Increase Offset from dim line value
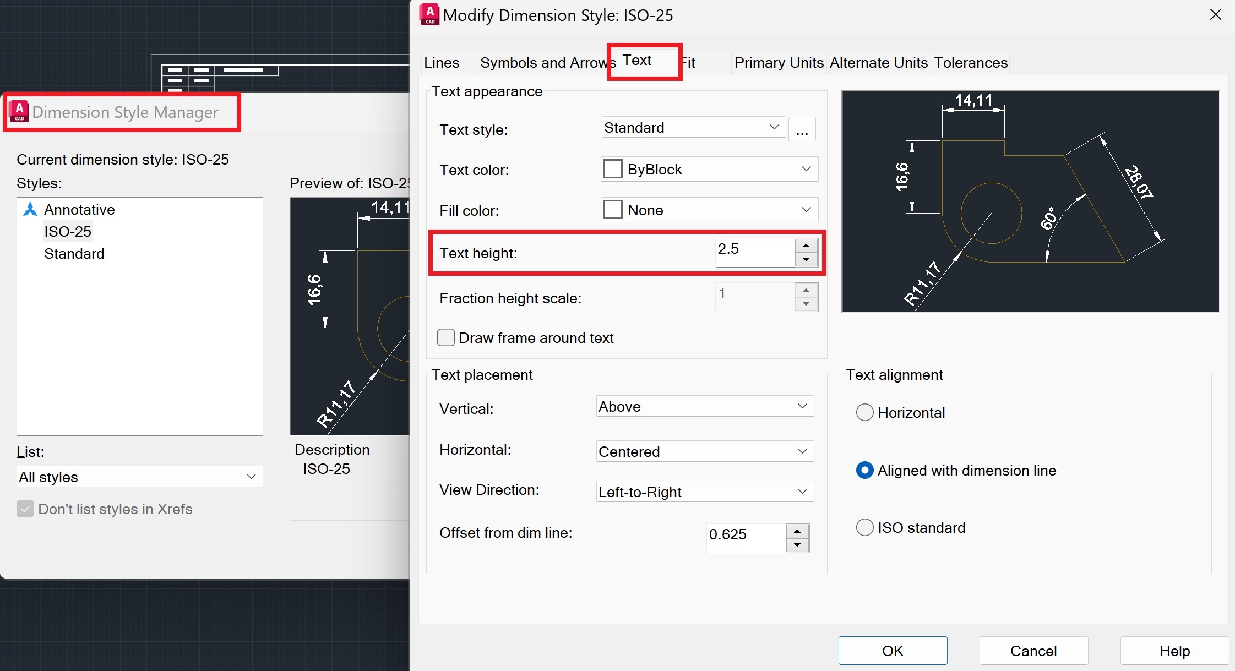This screenshot has height=671, width=1235. (x=797, y=531)
